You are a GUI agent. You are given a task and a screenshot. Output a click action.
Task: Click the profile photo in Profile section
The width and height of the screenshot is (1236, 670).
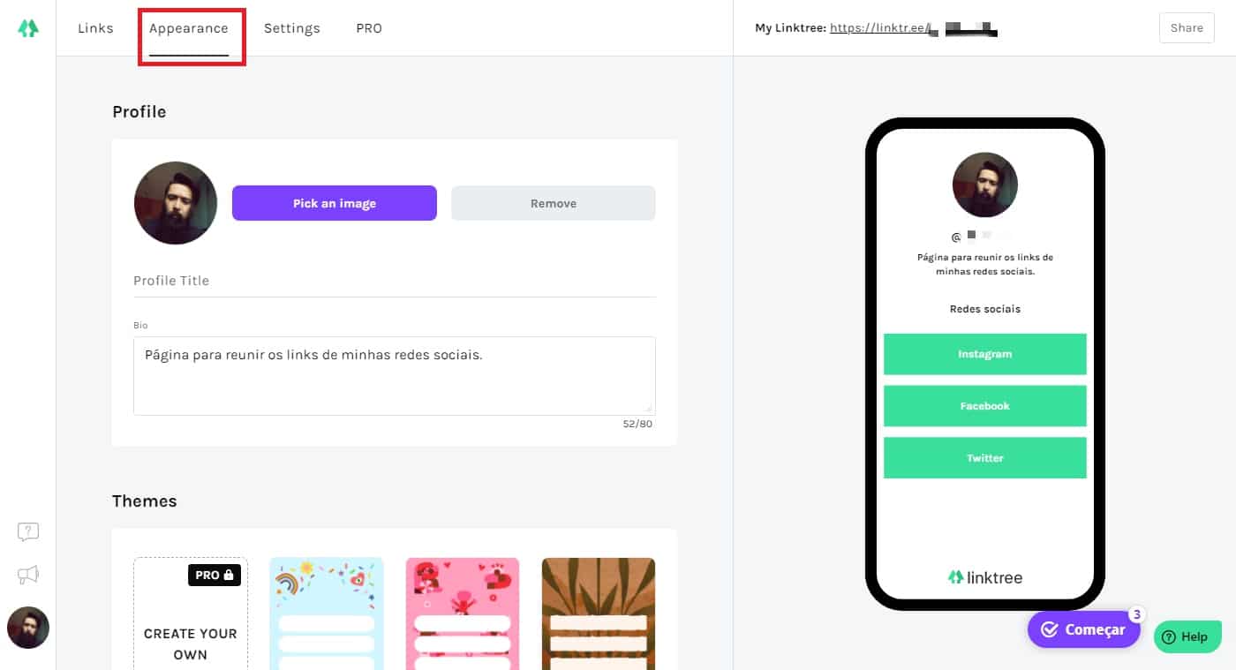[176, 203]
